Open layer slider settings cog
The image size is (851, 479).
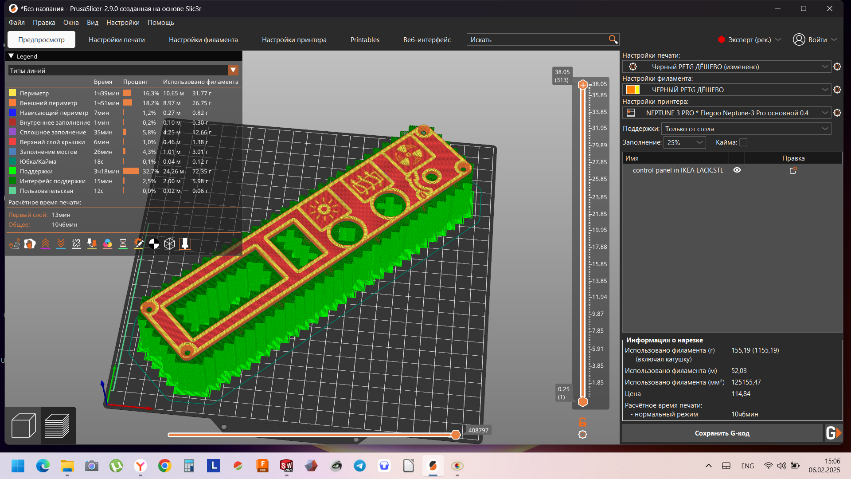pos(582,435)
